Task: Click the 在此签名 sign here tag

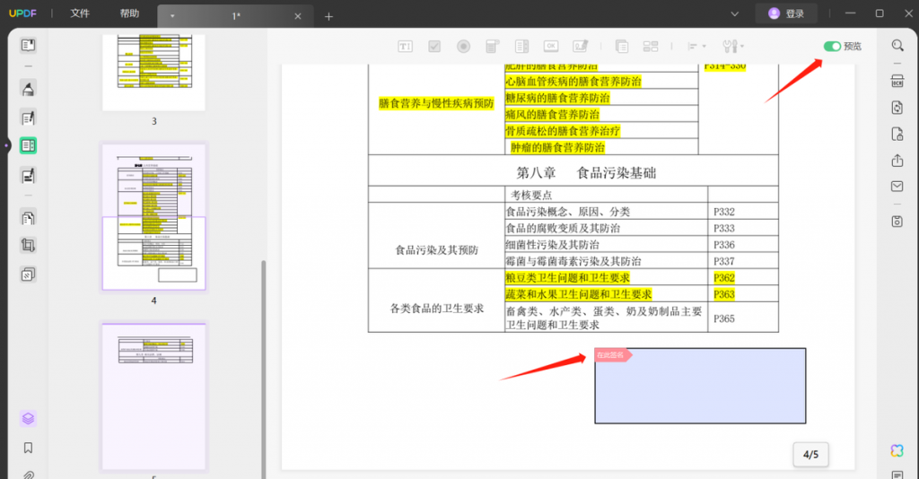Action: (612, 355)
